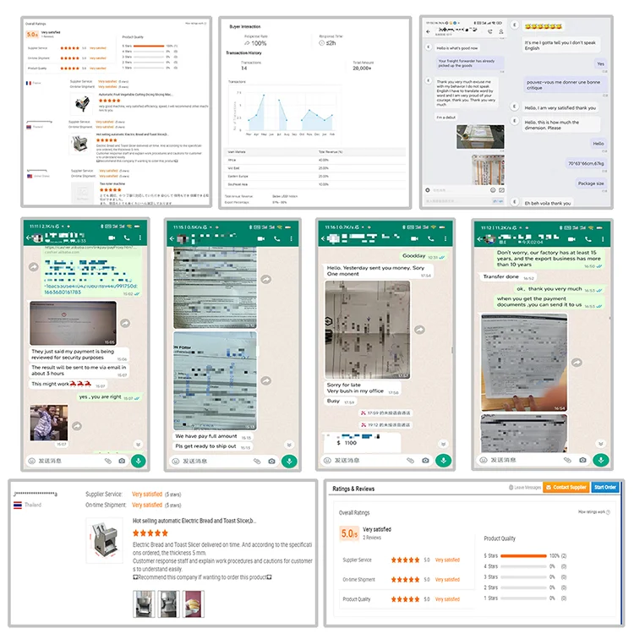Open dancing man photo in 11:11 chat
Viewport: 634px width, 634px height.
tap(49, 423)
